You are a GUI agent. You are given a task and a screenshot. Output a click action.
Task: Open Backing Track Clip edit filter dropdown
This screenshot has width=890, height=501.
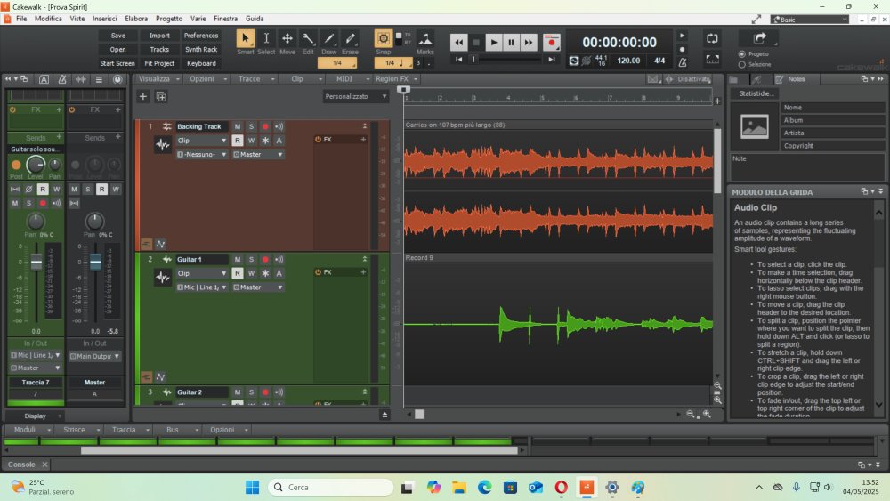[201, 140]
